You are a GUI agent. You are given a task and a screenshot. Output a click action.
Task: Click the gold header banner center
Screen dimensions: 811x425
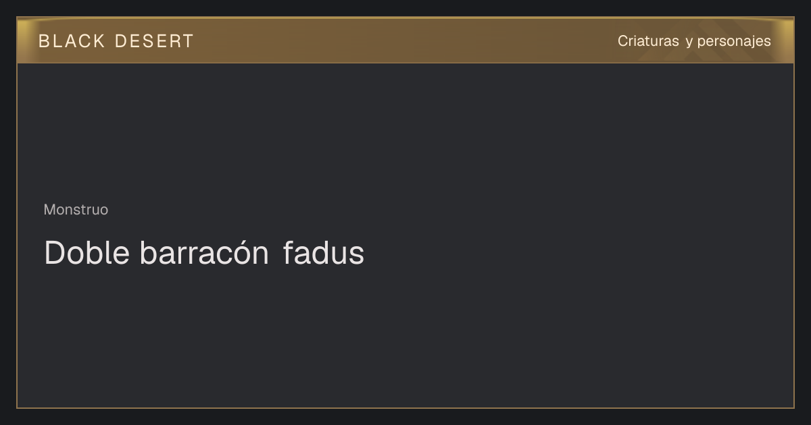405,40
